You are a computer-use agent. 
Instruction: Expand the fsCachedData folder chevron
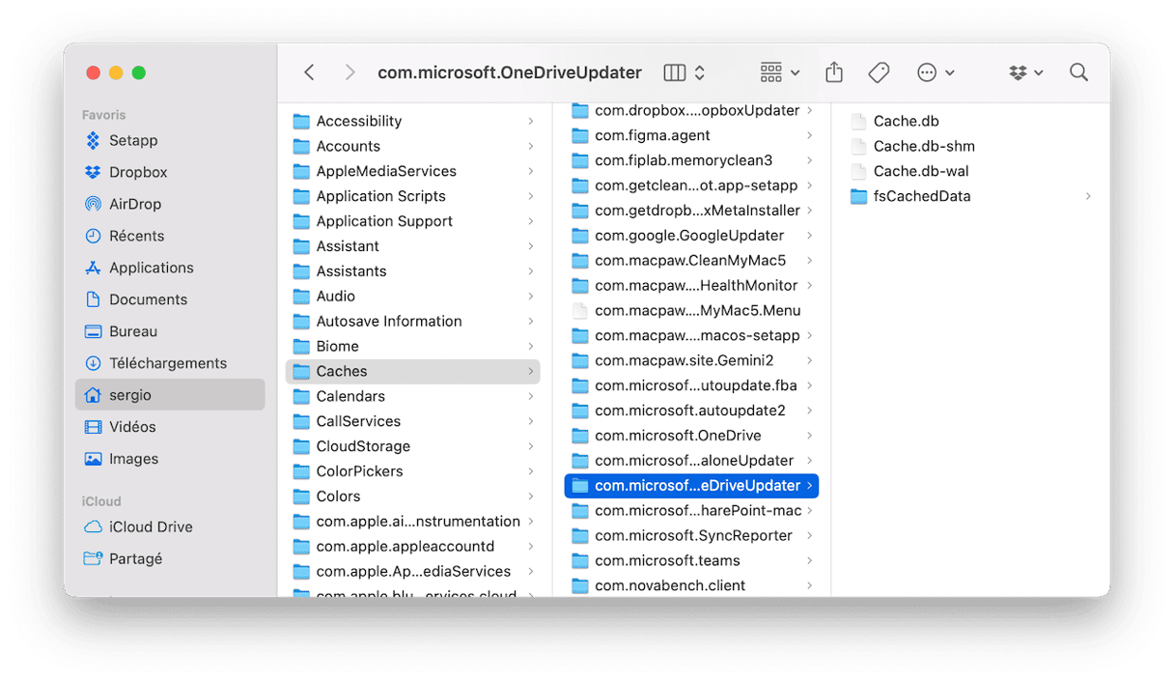(1088, 196)
